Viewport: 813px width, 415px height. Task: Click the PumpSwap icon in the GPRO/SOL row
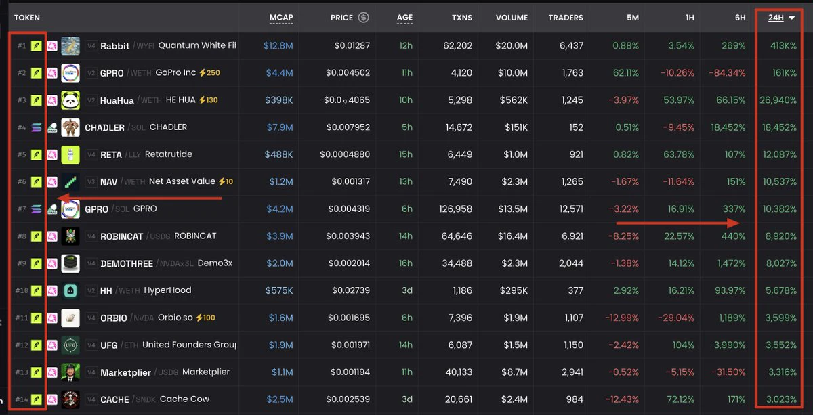[53, 209]
